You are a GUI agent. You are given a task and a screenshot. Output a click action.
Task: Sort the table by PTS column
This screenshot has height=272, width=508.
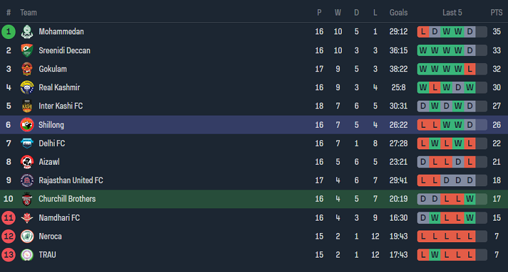(496, 12)
